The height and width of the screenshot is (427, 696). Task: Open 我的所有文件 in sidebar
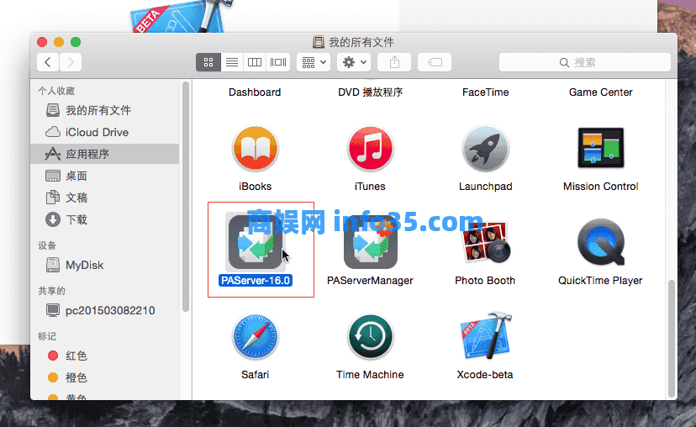coord(105,110)
